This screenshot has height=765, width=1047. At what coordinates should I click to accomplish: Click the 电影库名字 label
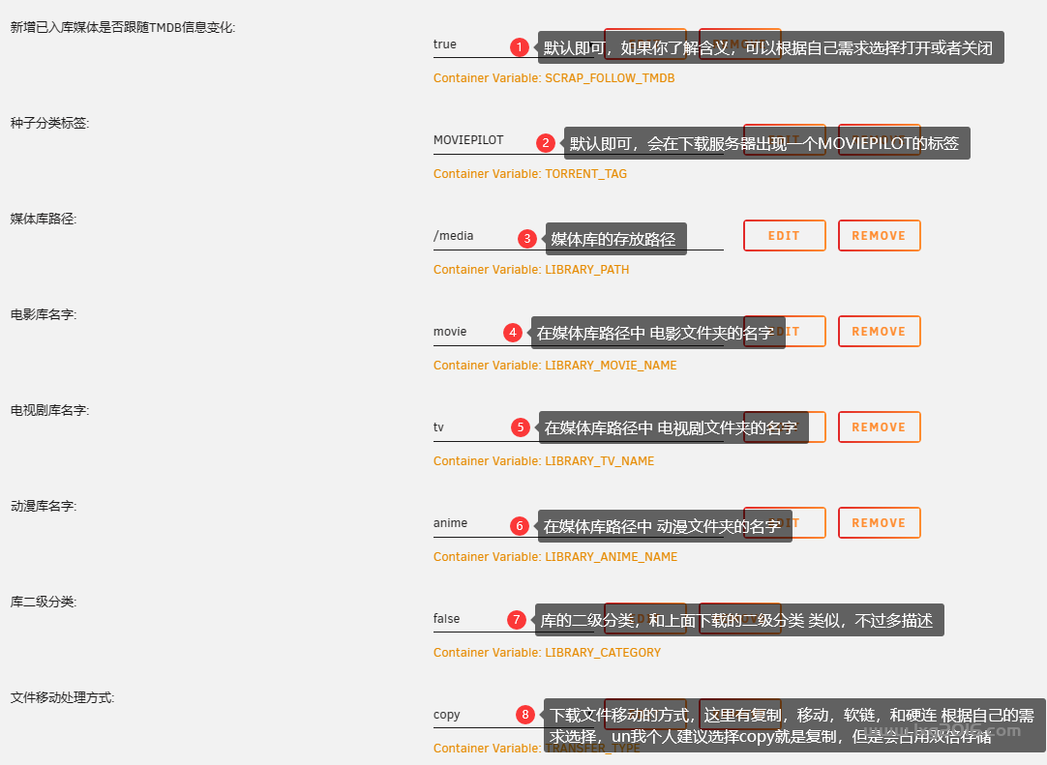click(x=44, y=314)
